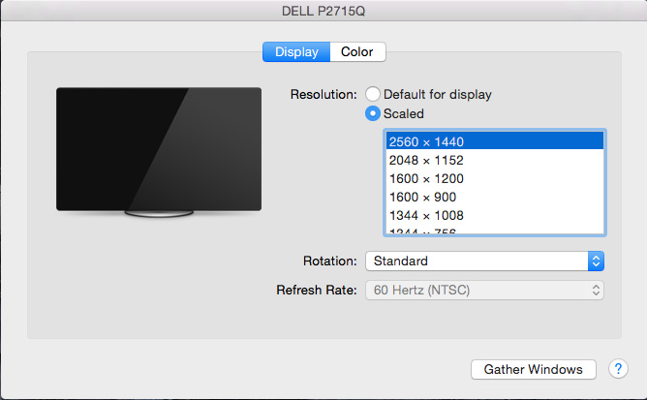Click the monitor preview image

click(159, 152)
